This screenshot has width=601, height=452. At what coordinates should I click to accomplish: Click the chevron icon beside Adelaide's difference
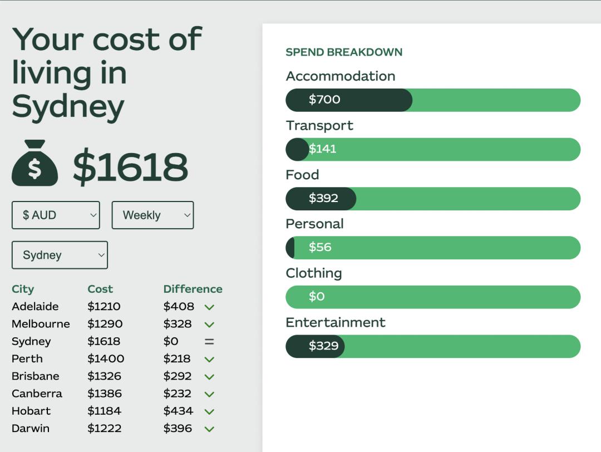coord(209,307)
